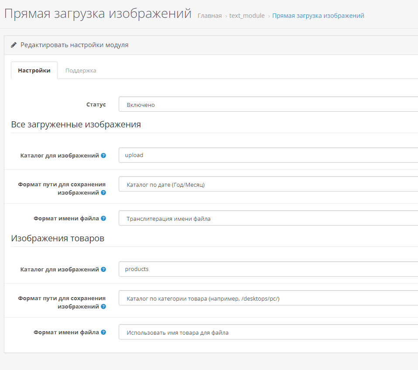Open the Использовать имя товара для файла dropdown
The width and height of the screenshot is (418, 370).
(268, 332)
